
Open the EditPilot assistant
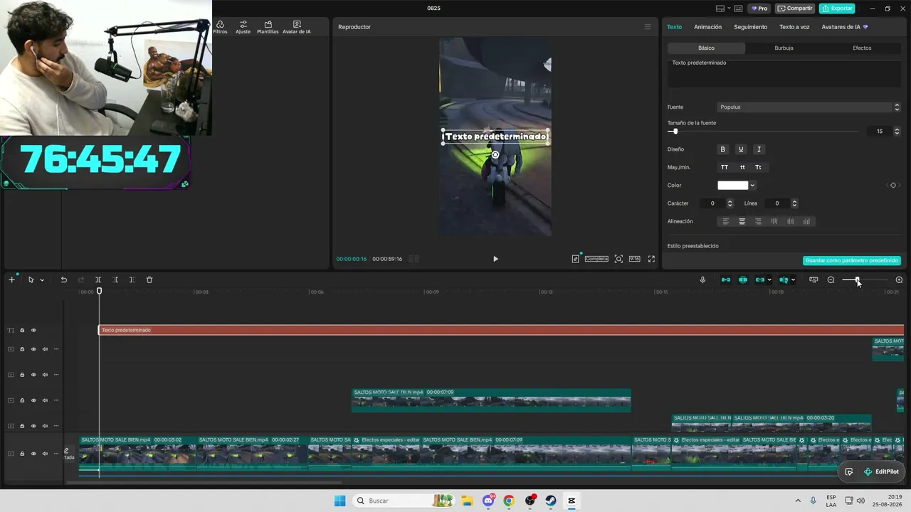pos(881,471)
